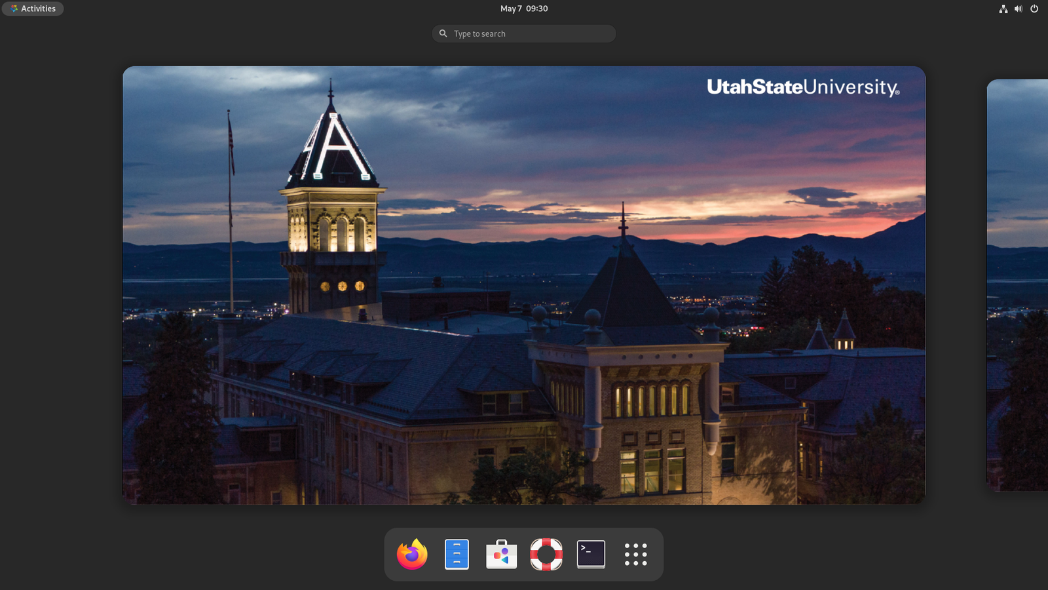Select the current workspace thumbnail

(524, 285)
